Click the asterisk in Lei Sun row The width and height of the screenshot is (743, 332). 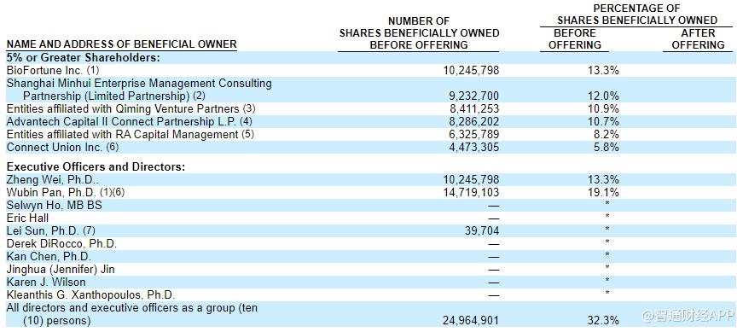[607, 230]
